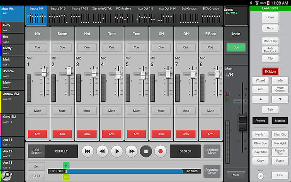Click the Main L/R master fader handle
This screenshot has width=291, height=182.
(x=242, y=123)
